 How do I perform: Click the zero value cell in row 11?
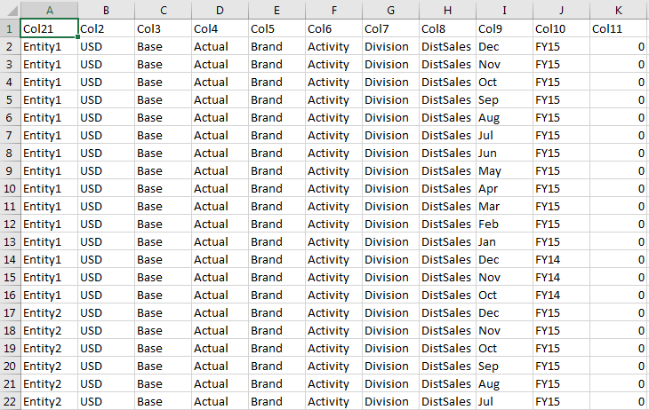(618, 206)
